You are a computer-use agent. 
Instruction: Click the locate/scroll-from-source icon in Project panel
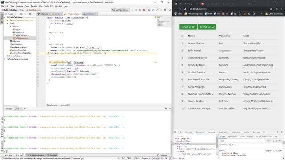click(x=21, y=14)
